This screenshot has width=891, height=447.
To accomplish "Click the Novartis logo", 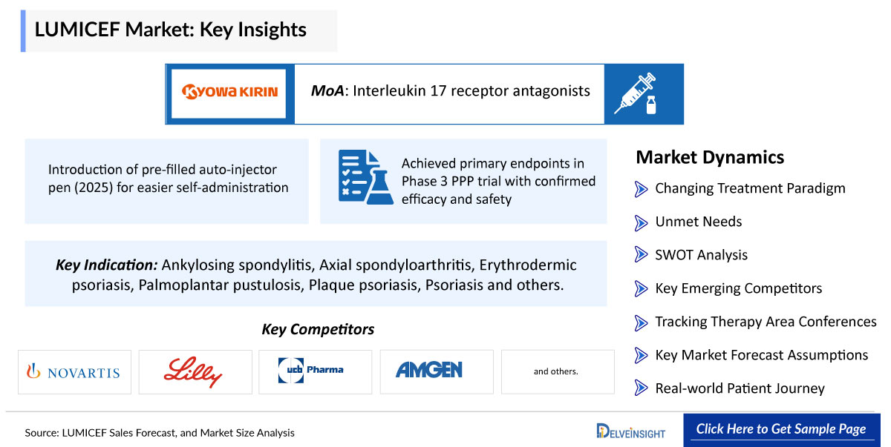I will pyautogui.click(x=74, y=371).
